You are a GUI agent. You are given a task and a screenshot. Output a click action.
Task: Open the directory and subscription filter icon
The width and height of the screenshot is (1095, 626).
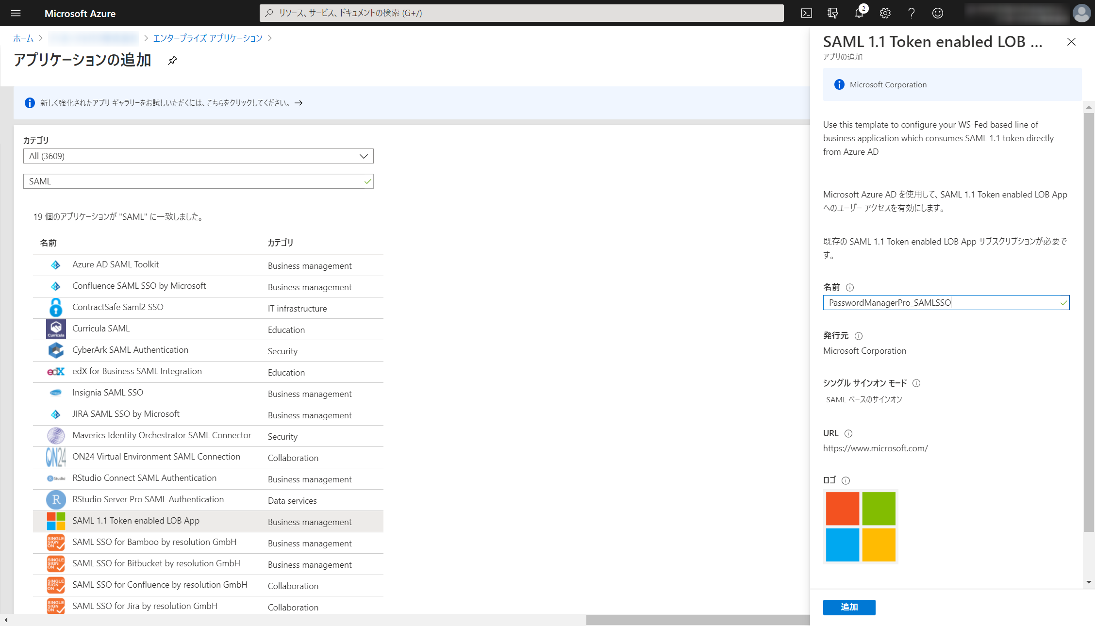(x=833, y=13)
